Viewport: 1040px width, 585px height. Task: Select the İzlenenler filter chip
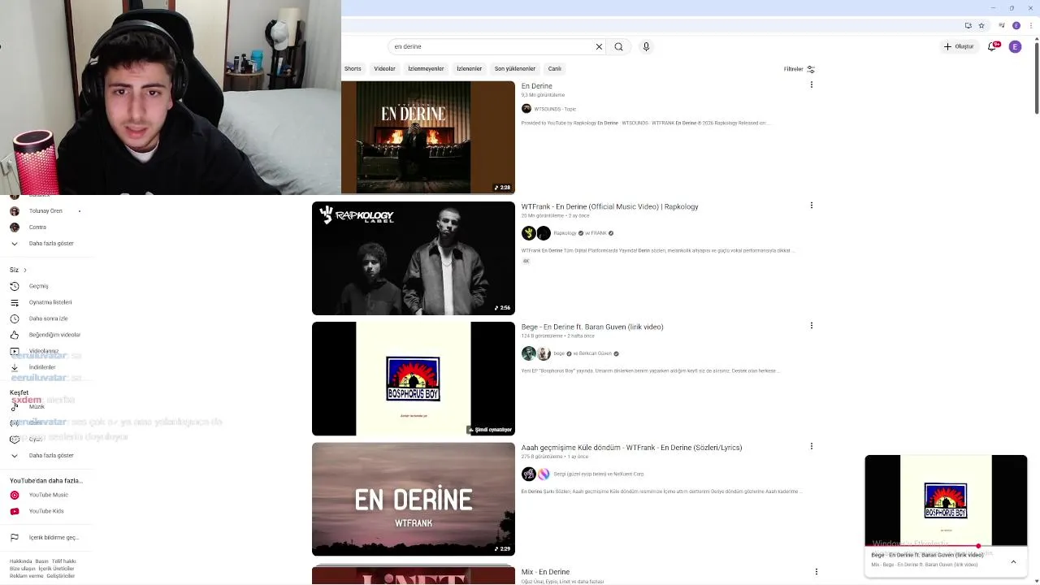[x=469, y=69]
